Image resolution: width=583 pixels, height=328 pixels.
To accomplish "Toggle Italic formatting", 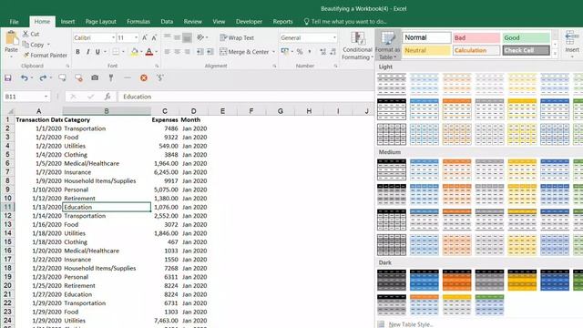I will [x=87, y=52].
